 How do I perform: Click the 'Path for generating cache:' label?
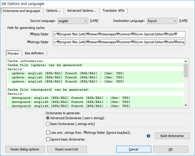point(26,28)
